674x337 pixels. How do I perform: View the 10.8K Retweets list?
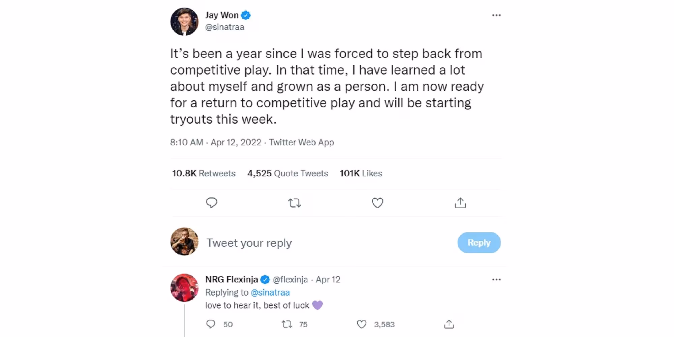(x=203, y=173)
